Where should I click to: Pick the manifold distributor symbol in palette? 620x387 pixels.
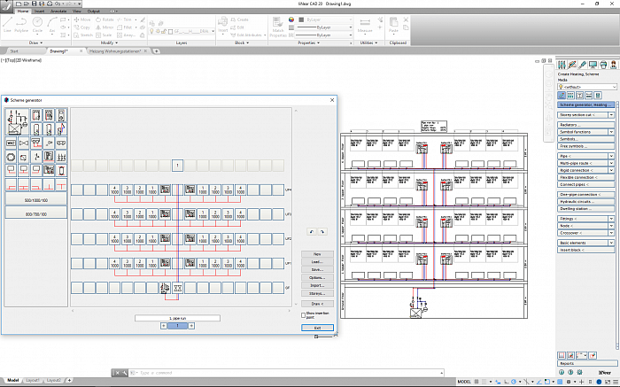click(x=61, y=157)
